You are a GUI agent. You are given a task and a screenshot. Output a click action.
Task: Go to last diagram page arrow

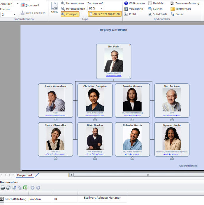13,175
